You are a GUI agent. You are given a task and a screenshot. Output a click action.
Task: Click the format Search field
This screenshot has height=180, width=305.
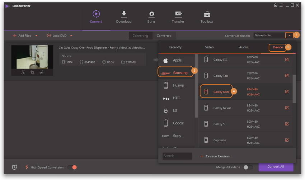177,156
